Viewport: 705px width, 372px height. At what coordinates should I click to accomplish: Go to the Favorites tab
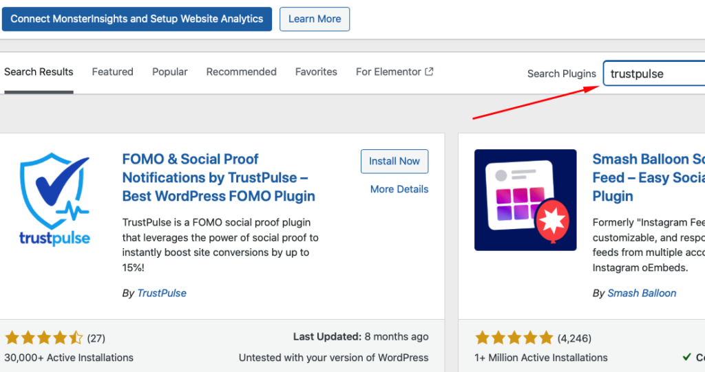point(316,72)
